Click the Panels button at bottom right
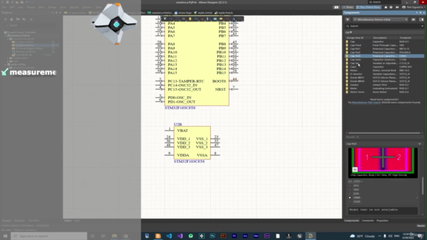Image resolution: width=427 pixels, height=240 pixels. pyautogui.click(x=421, y=226)
